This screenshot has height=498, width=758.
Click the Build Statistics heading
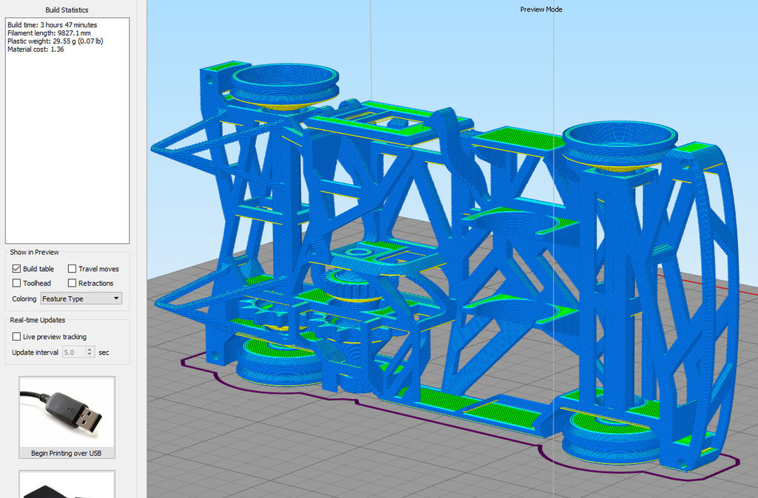(67, 10)
